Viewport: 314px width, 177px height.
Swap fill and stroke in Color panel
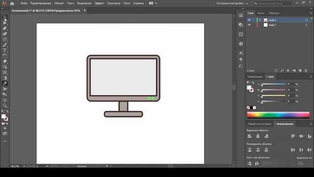(253, 83)
